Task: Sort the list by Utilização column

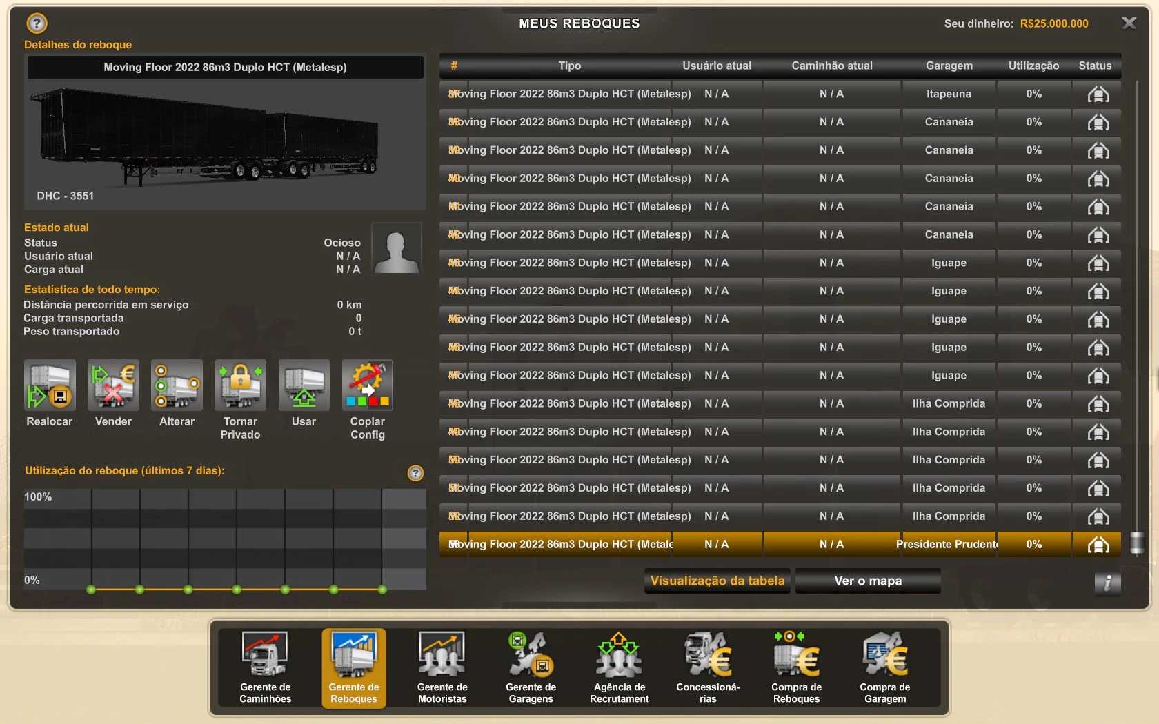Action: click(1033, 66)
